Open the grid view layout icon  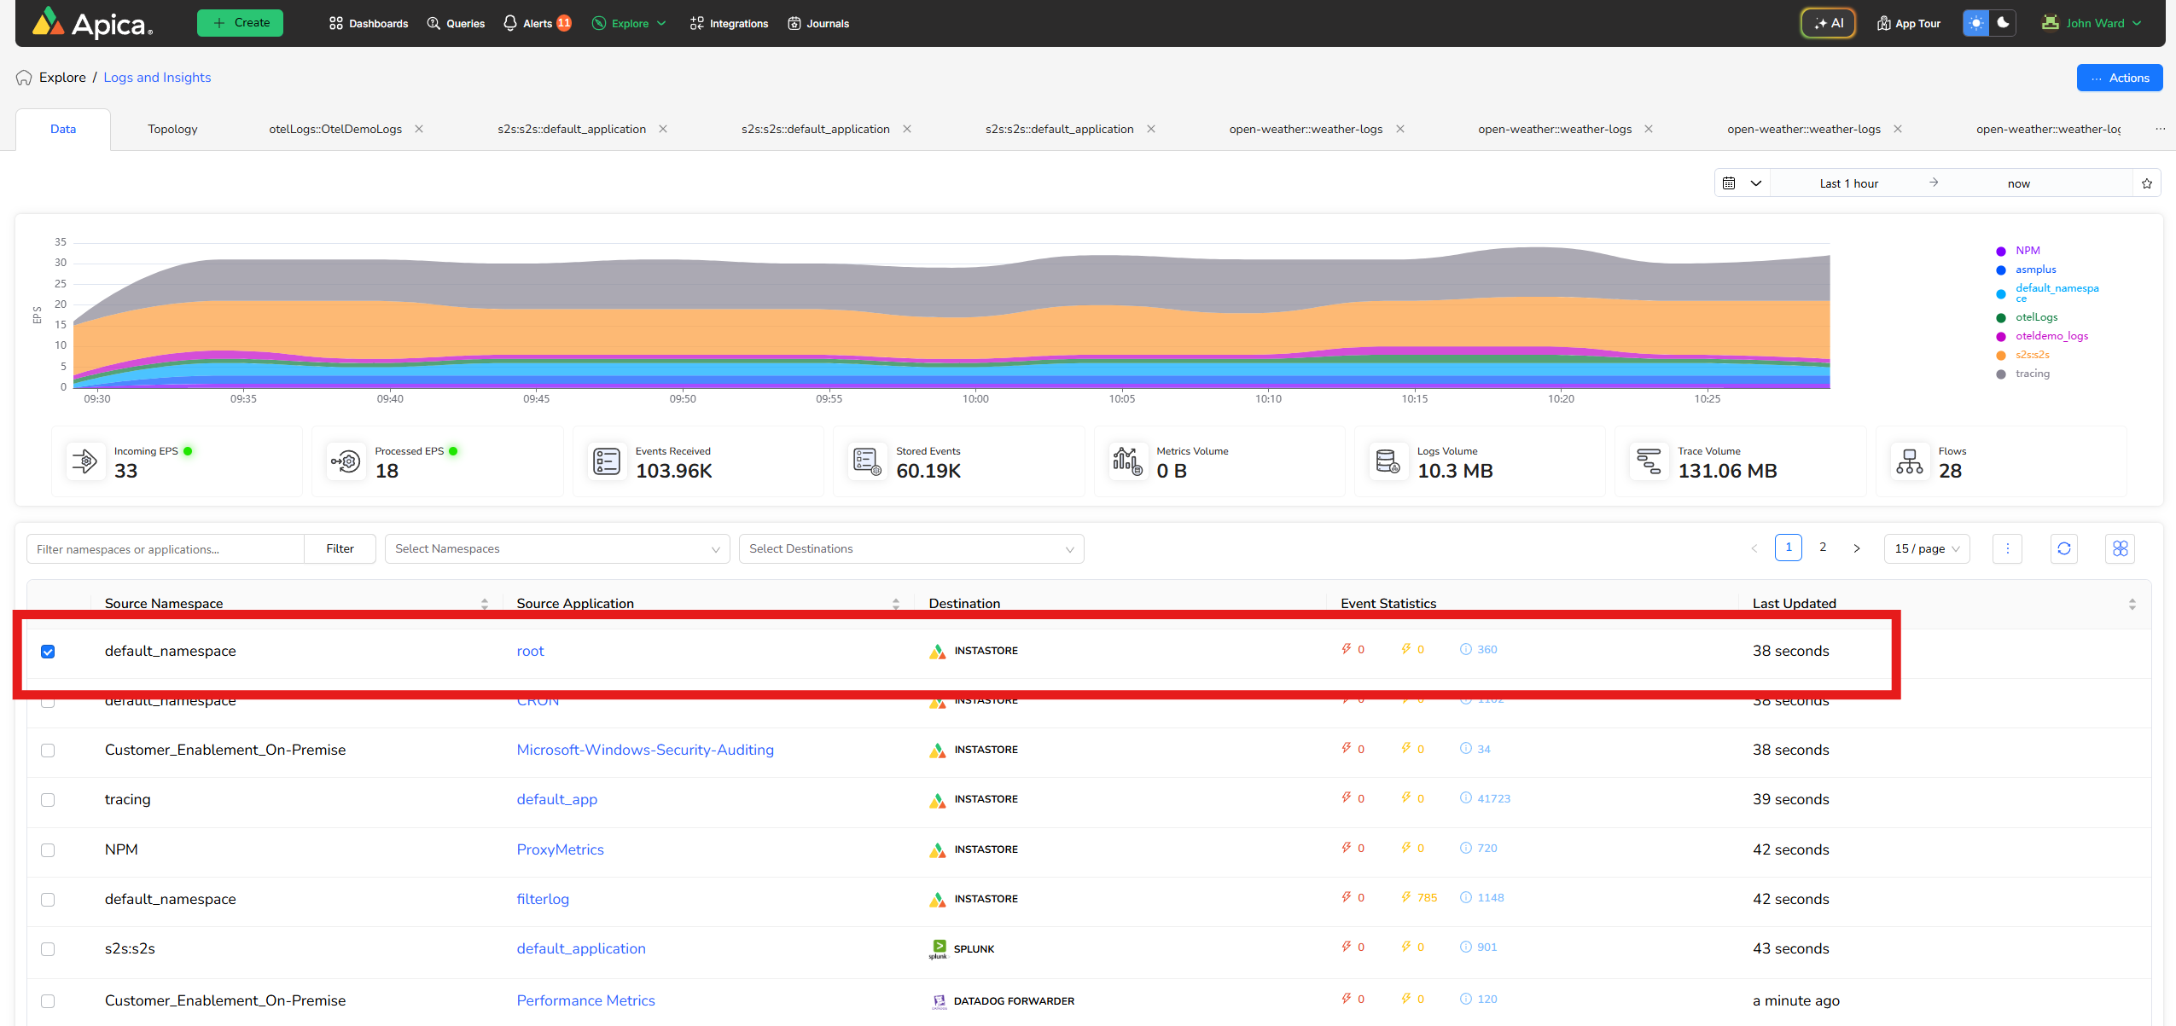tap(2120, 548)
